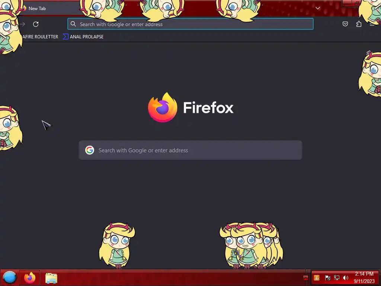The width and height of the screenshot is (381, 286).
Task: Click the Firefox logo on the new tab page
Action: point(163,107)
